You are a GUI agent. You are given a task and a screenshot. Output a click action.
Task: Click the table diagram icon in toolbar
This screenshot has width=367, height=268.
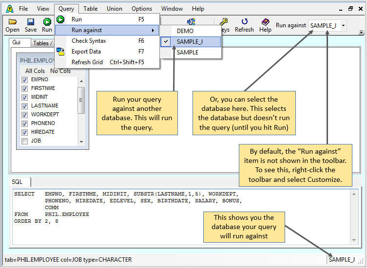(191, 21)
